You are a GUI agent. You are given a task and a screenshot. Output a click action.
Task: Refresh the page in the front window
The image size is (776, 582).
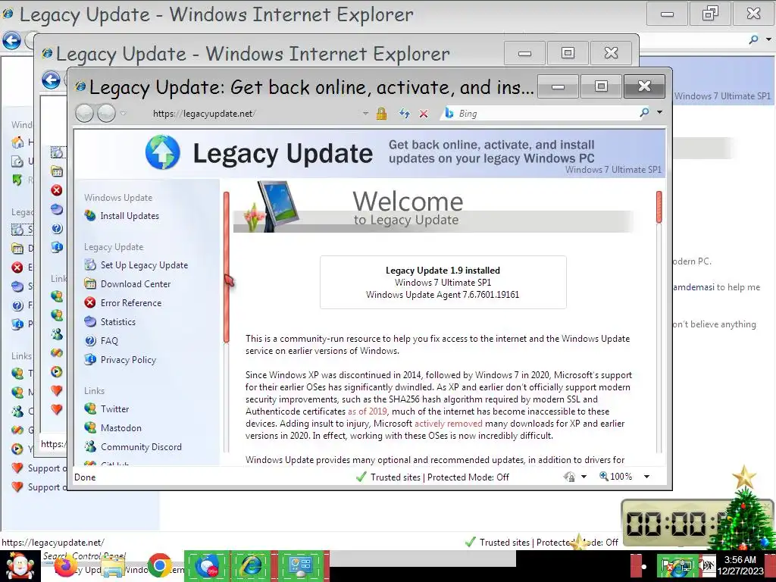405,114
